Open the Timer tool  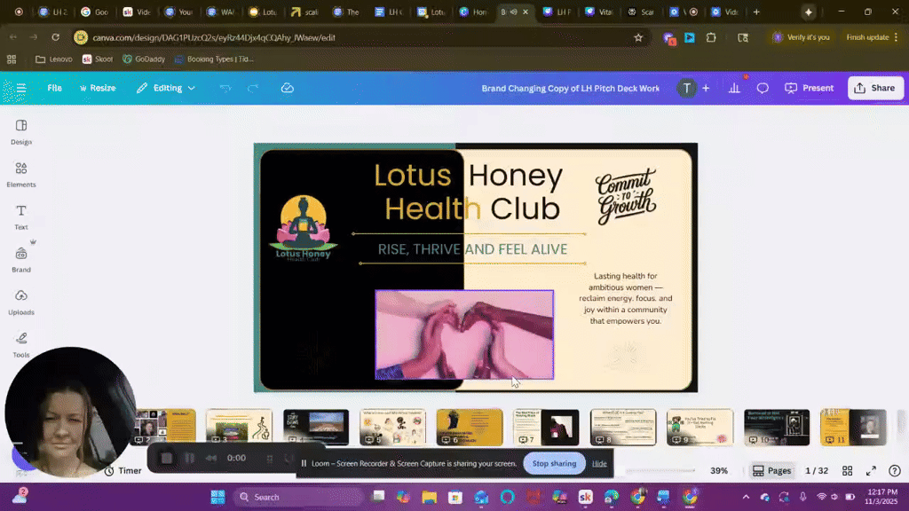coord(123,471)
